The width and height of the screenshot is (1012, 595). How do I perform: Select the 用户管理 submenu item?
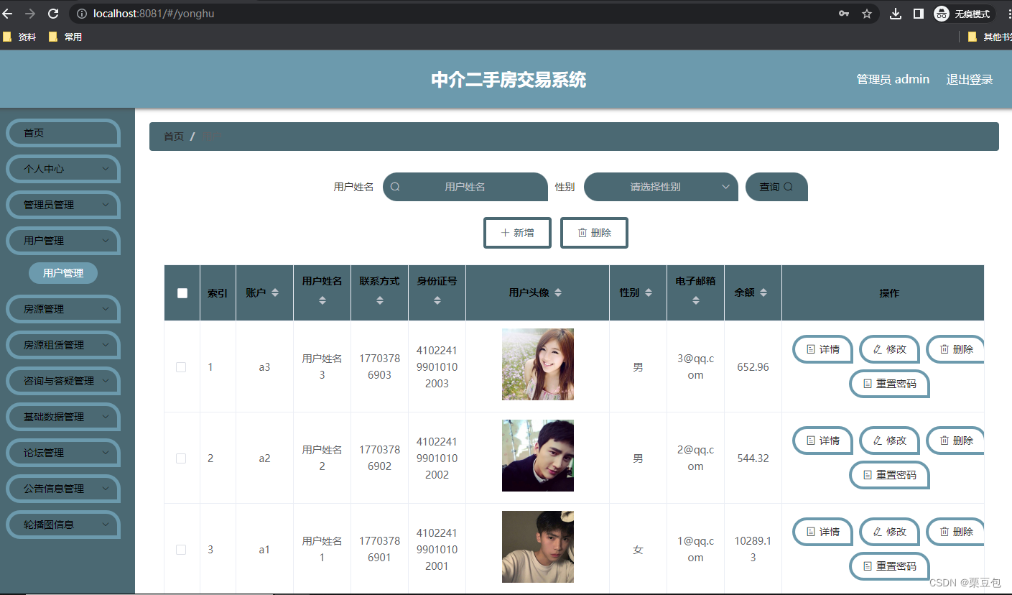[x=63, y=273]
